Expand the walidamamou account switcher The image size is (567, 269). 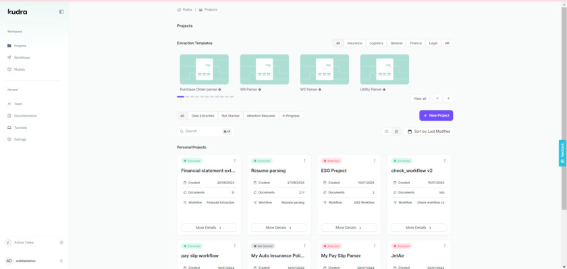tap(61, 261)
